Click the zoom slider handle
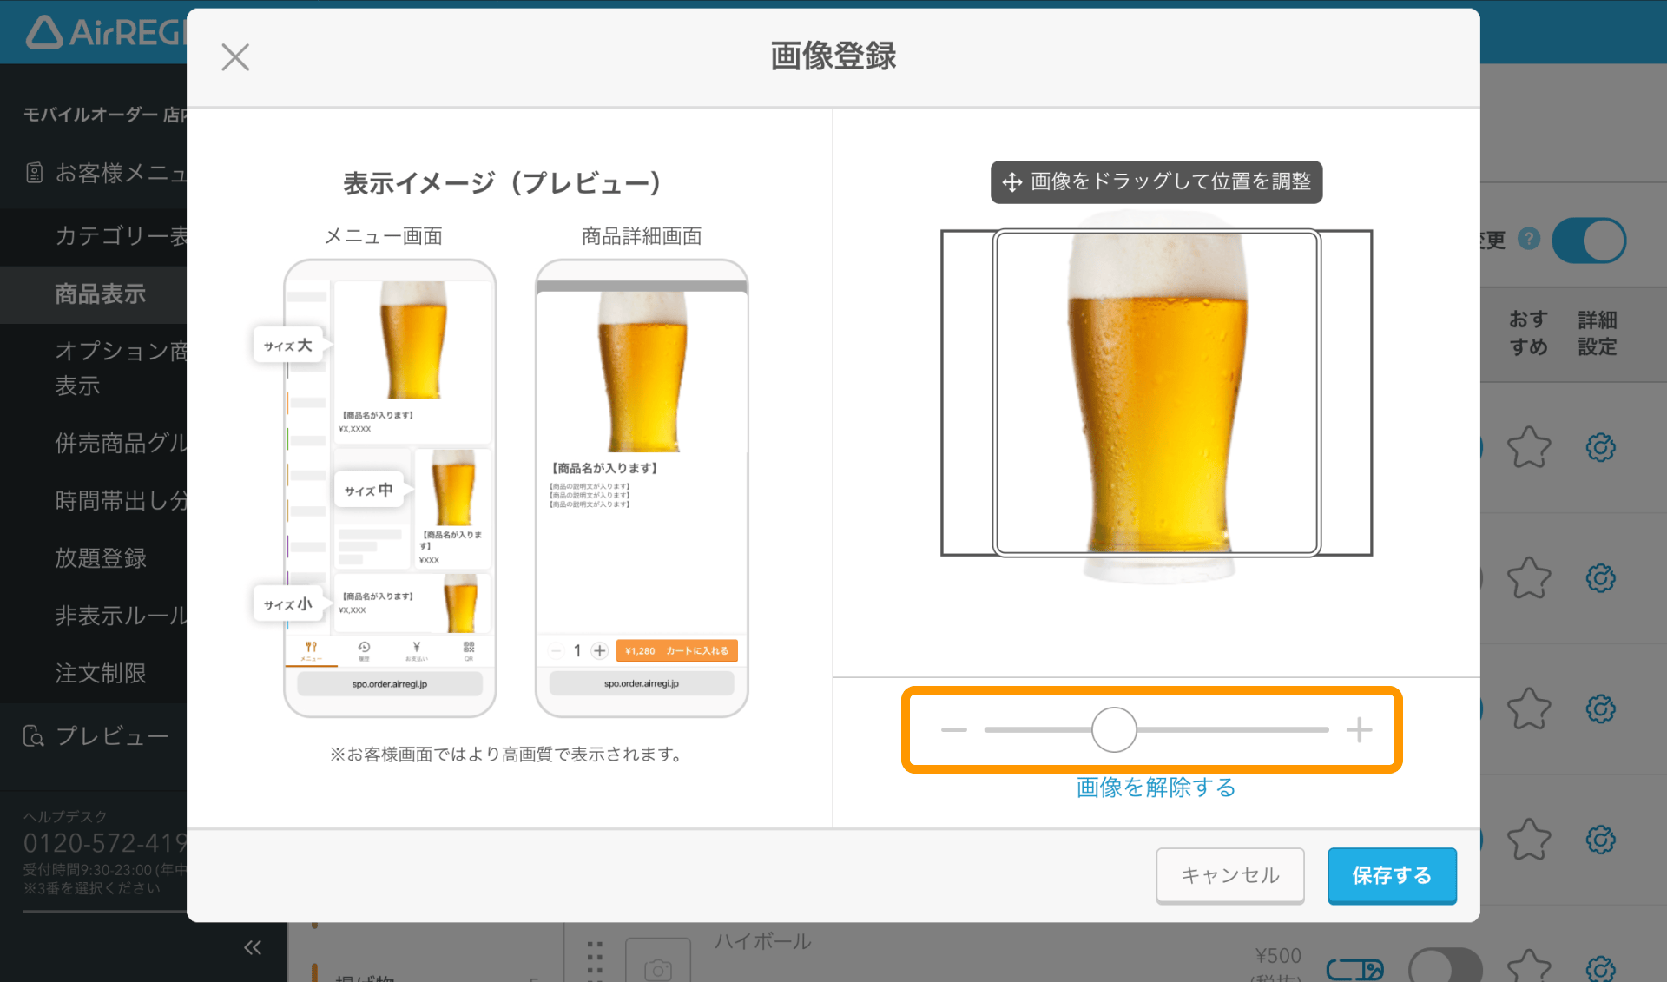Viewport: 1667px width, 982px height. click(x=1114, y=729)
